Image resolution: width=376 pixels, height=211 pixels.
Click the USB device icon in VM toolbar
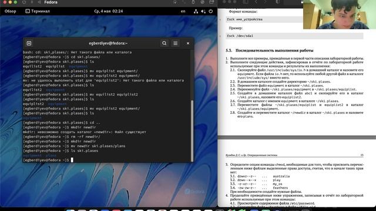point(193,2)
